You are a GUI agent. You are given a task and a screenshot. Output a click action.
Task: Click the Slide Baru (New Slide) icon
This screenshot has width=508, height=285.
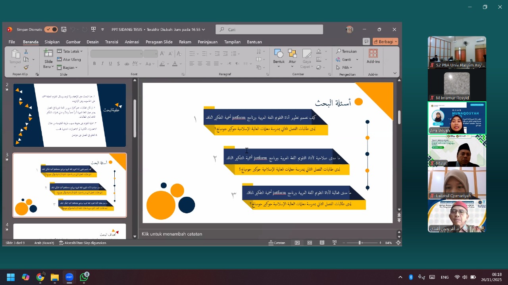48,54
